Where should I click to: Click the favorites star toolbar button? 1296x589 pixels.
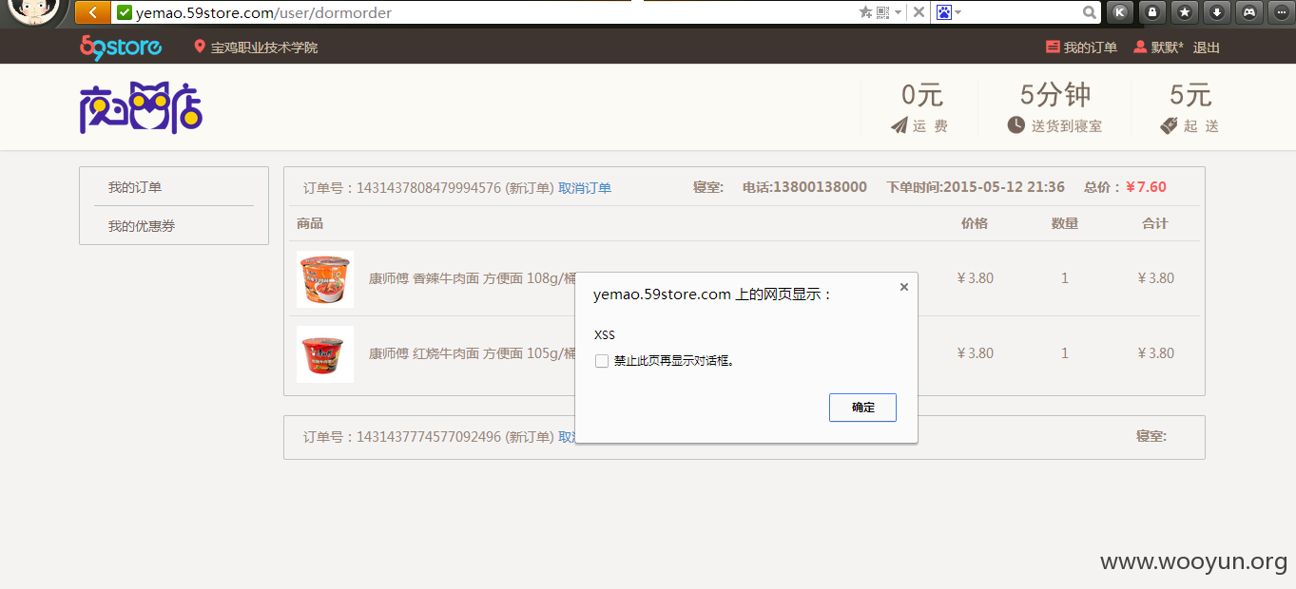(x=1185, y=12)
